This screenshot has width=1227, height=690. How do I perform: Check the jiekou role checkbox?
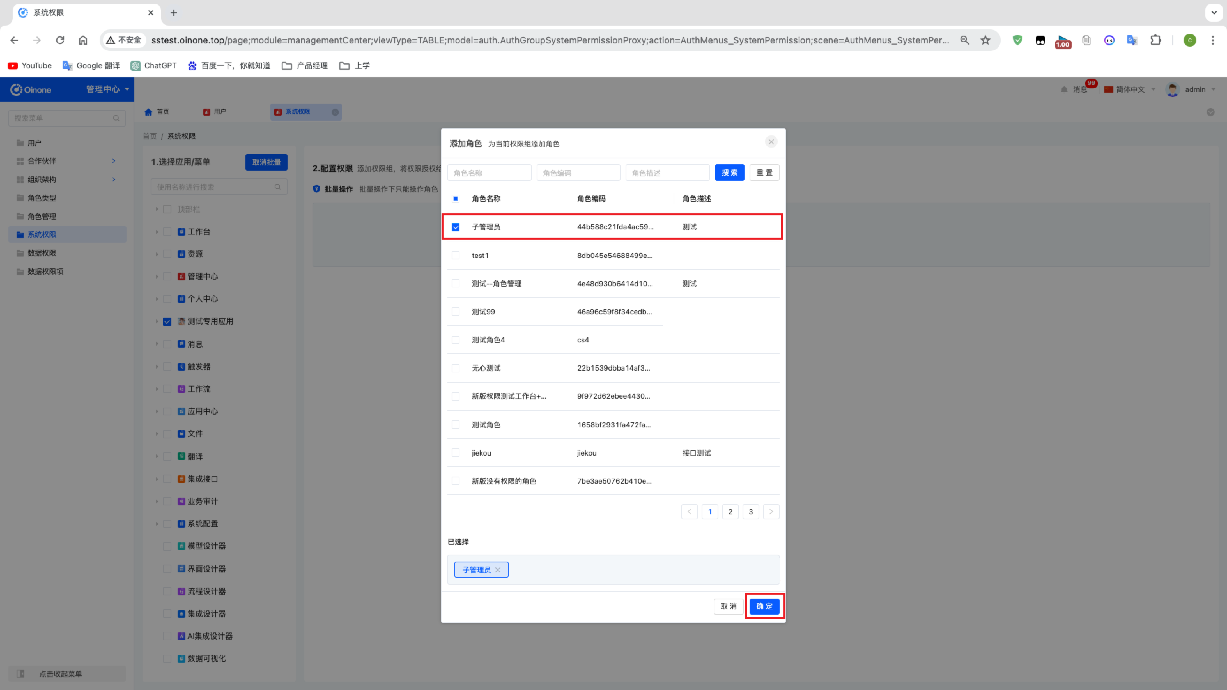click(456, 453)
